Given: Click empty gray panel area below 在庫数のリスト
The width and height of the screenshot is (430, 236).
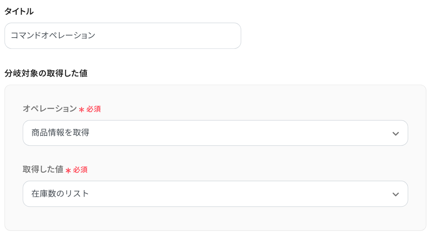Looking at the screenshot, I should click(x=215, y=219).
